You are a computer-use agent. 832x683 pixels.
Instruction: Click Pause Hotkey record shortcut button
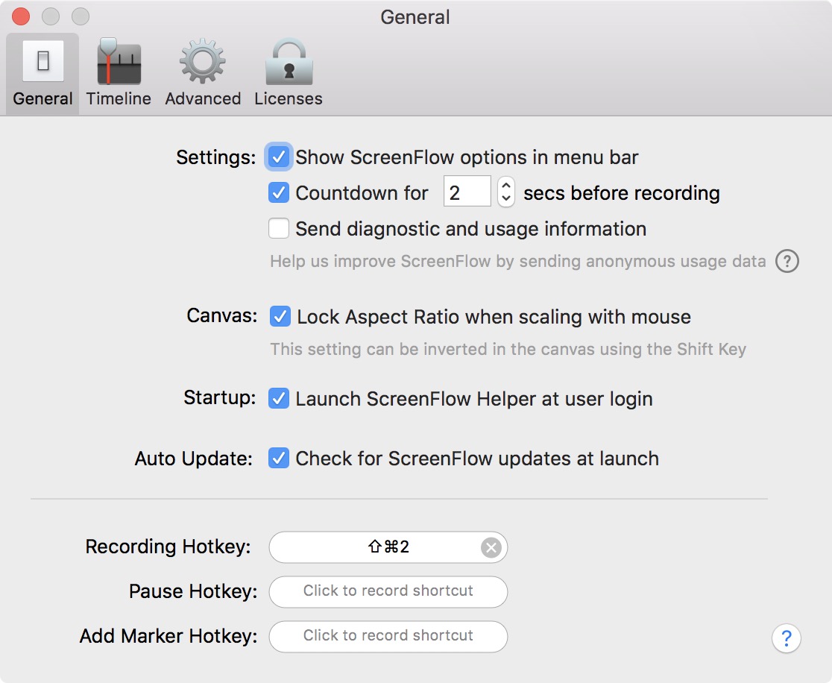click(x=388, y=591)
